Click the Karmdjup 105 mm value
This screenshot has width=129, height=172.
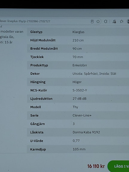79,149
